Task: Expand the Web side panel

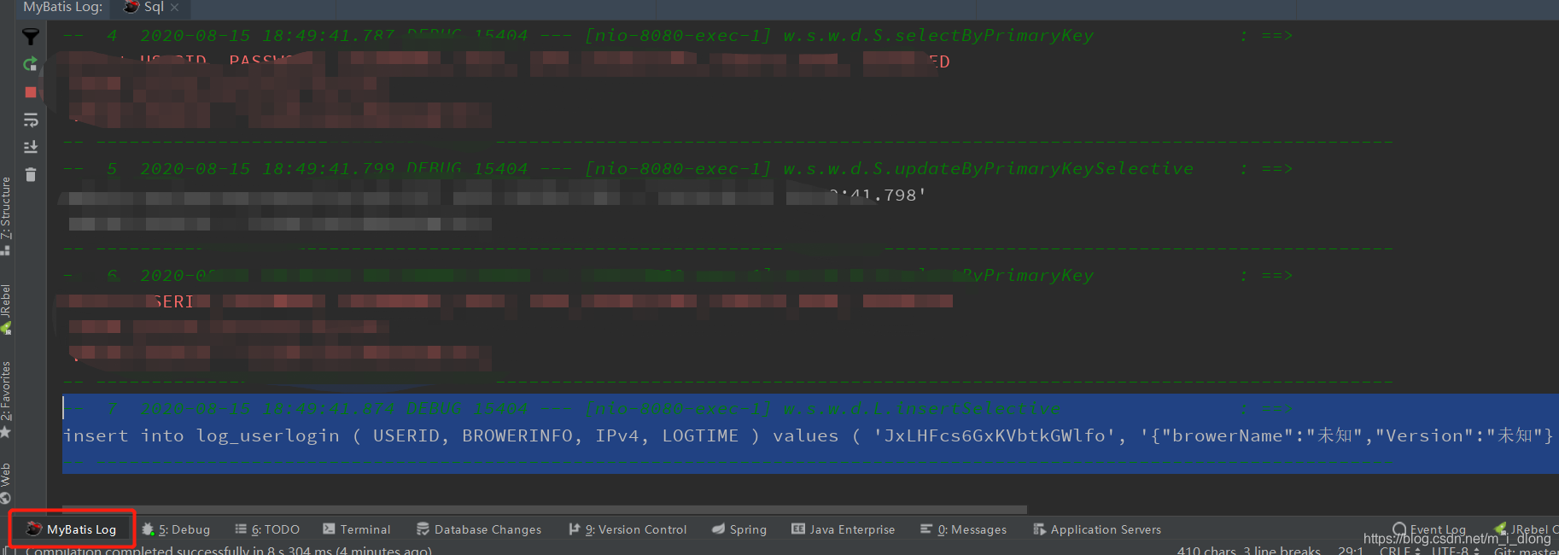Action: (6, 483)
